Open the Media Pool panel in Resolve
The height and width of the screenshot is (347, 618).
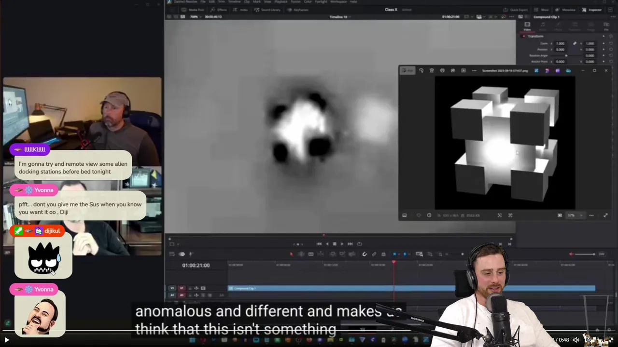tap(193, 10)
